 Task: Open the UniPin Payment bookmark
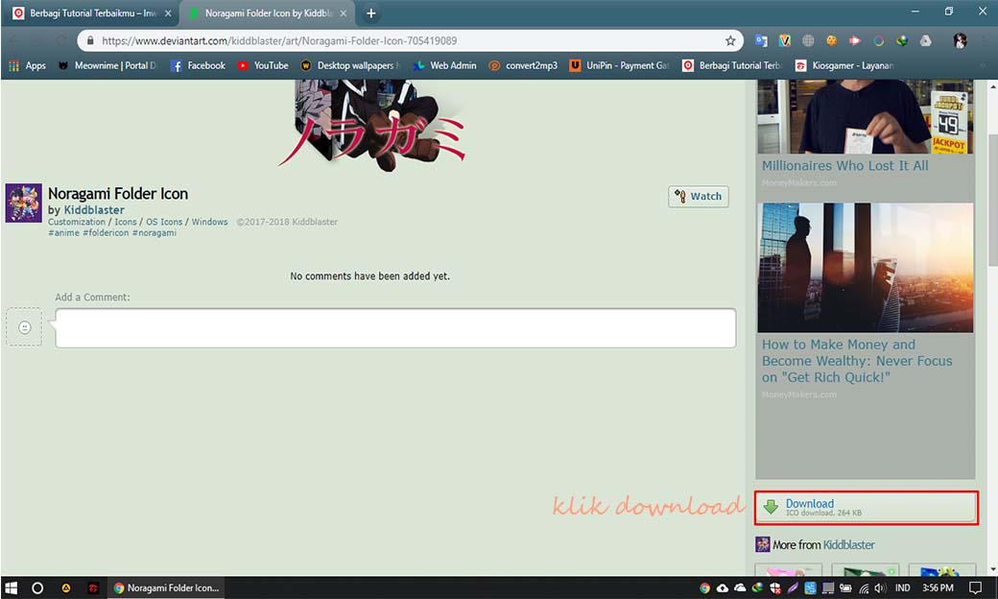pyautogui.click(x=619, y=65)
